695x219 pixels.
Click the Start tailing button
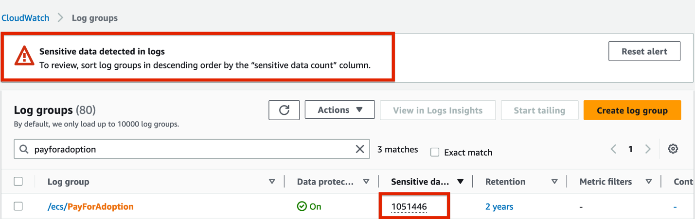pyautogui.click(x=539, y=110)
